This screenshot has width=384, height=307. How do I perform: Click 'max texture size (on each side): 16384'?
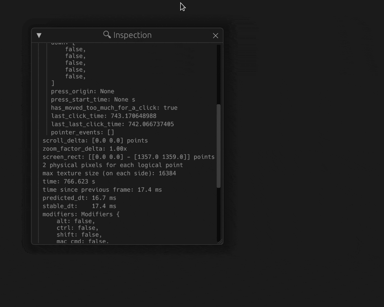(109, 173)
